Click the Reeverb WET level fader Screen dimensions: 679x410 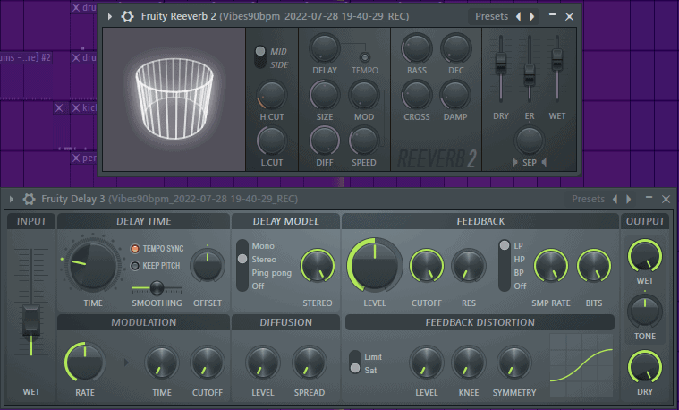click(x=556, y=59)
